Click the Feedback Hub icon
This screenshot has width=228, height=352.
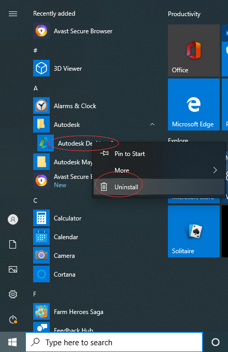[x=41, y=327]
